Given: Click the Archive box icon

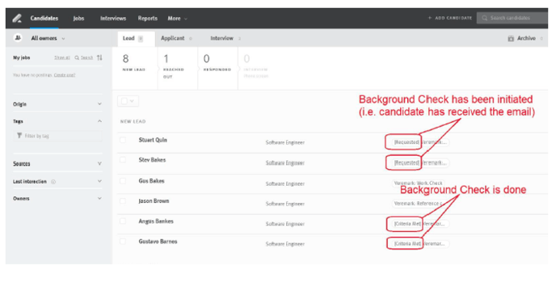Looking at the screenshot, I should pyautogui.click(x=511, y=38).
